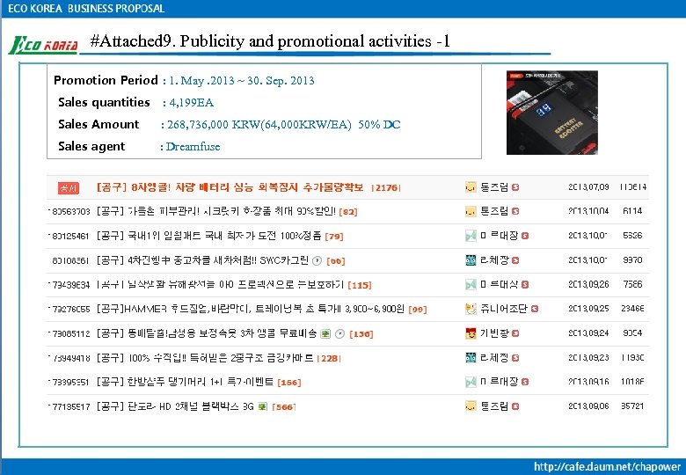The height and width of the screenshot is (475, 686).
Task: Click the [115] comment count
Action: [360, 285]
